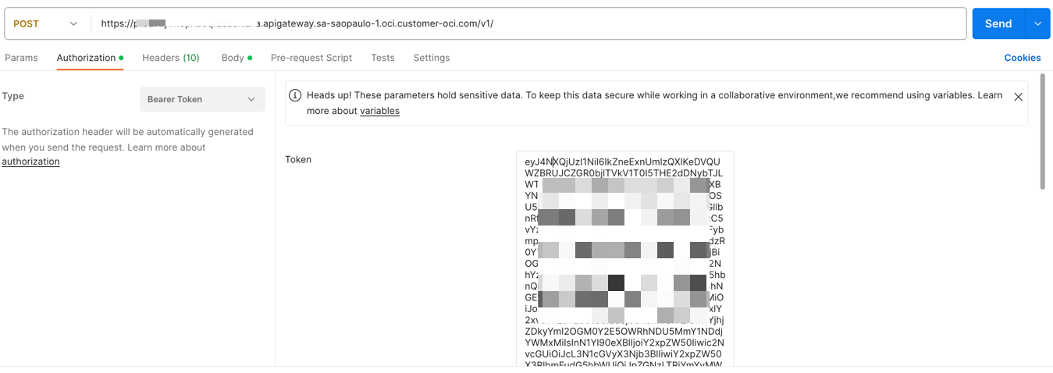Open the Cookies link
The height and width of the screenshot is (373, 1053).
pyautogui.click(x=1022, y=58)
